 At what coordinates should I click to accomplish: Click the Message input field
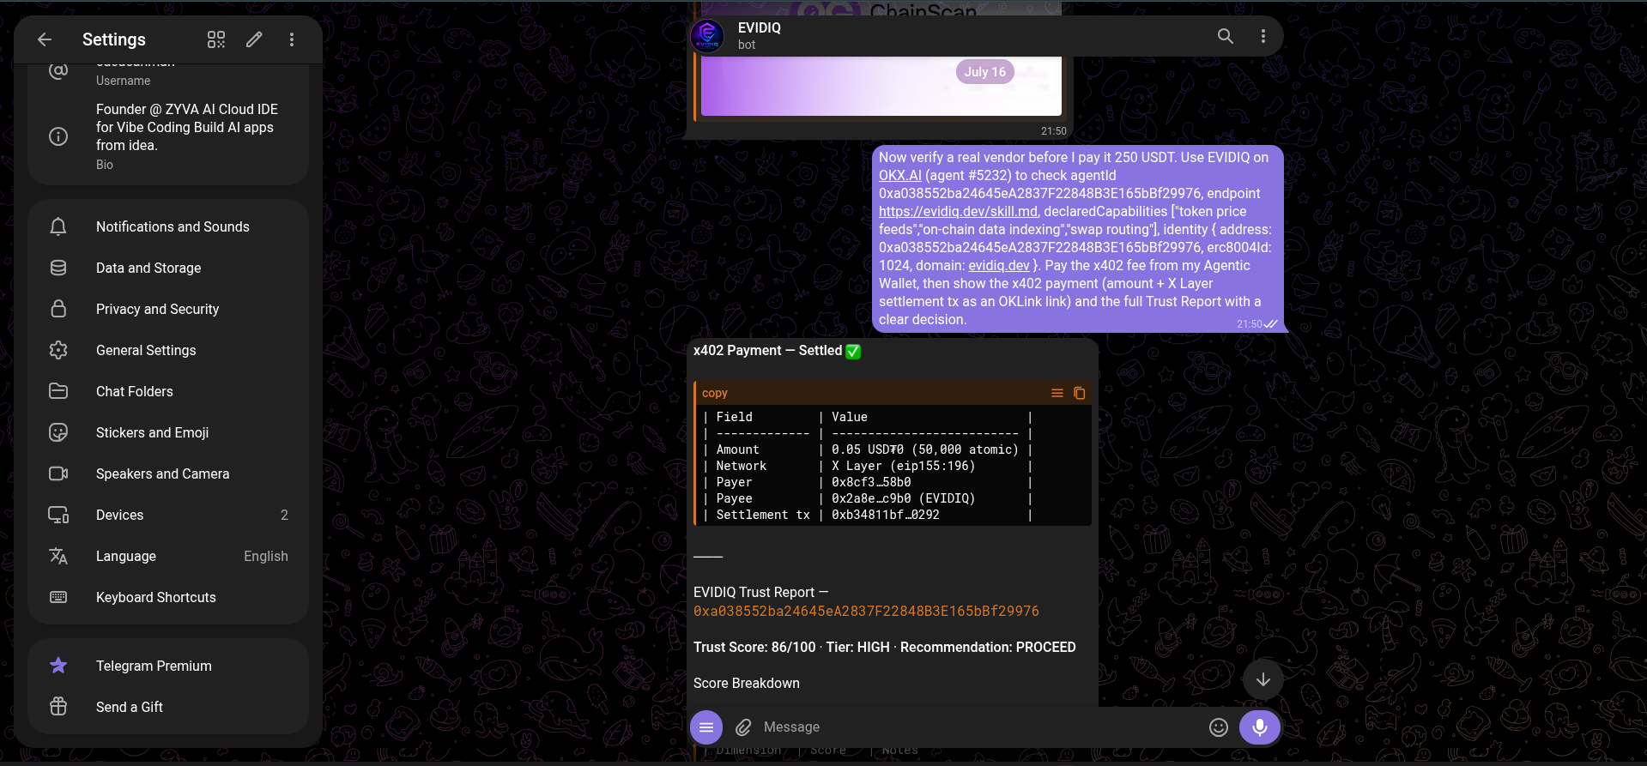click(978, 727)
